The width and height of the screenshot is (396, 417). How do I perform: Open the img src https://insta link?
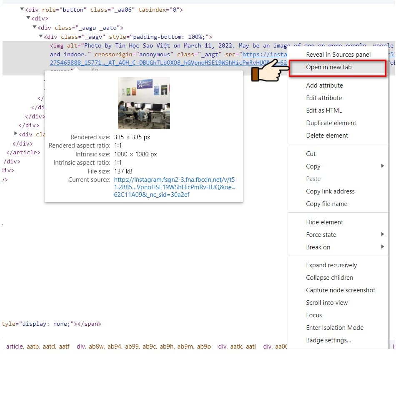pos(264,54)
